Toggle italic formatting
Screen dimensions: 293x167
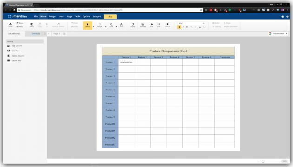(x=183, y=27)
